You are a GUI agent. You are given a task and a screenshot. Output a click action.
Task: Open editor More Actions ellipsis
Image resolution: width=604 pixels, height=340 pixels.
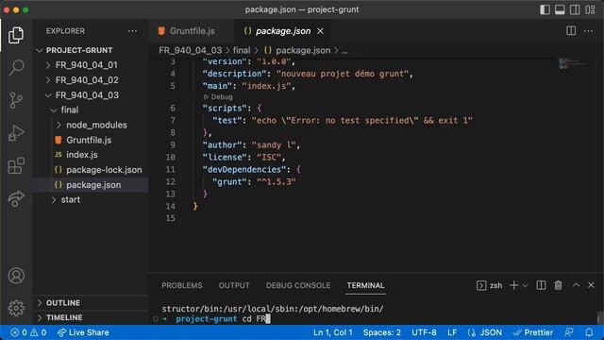pos(588,31)
